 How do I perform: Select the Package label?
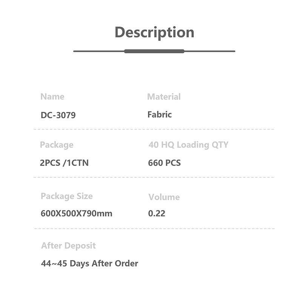(x=57, y=145)
